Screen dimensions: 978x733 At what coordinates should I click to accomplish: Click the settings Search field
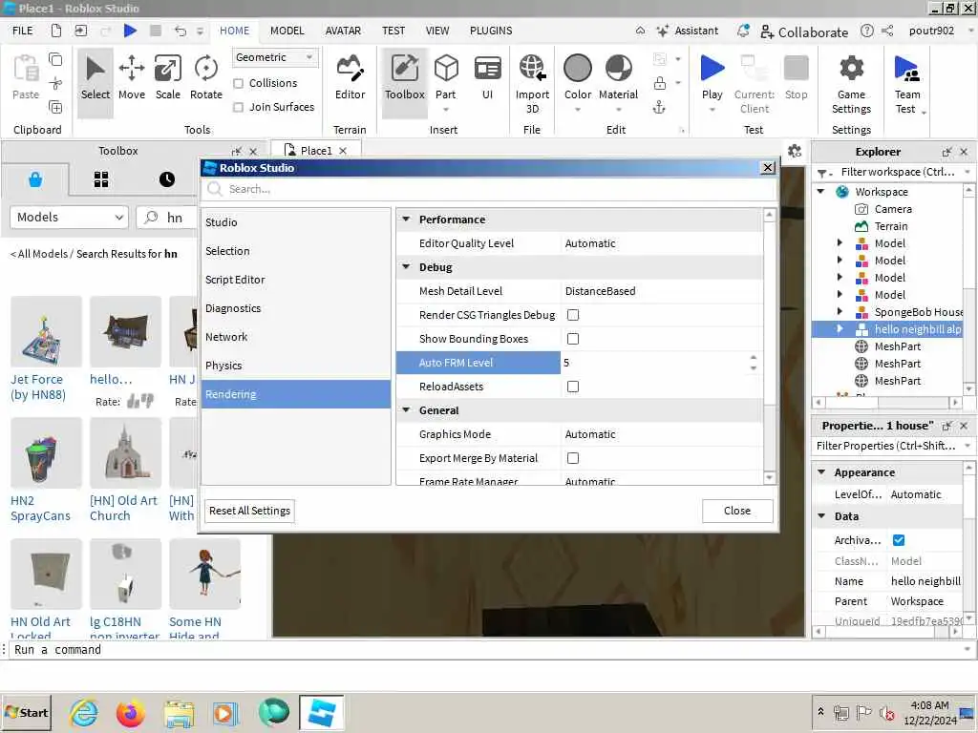[x=490, y=189]
